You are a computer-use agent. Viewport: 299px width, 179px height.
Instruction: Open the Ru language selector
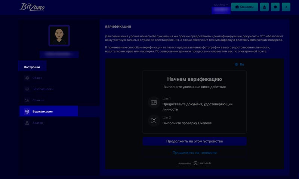tap(239, 64)
